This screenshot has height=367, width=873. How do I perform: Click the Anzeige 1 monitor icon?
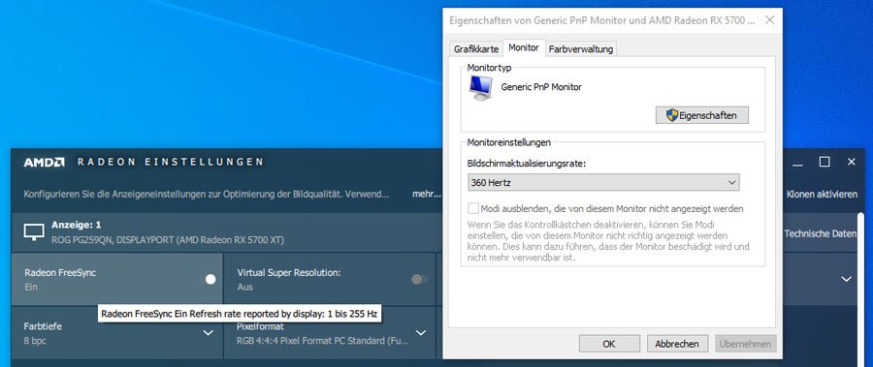click(34, 231)
